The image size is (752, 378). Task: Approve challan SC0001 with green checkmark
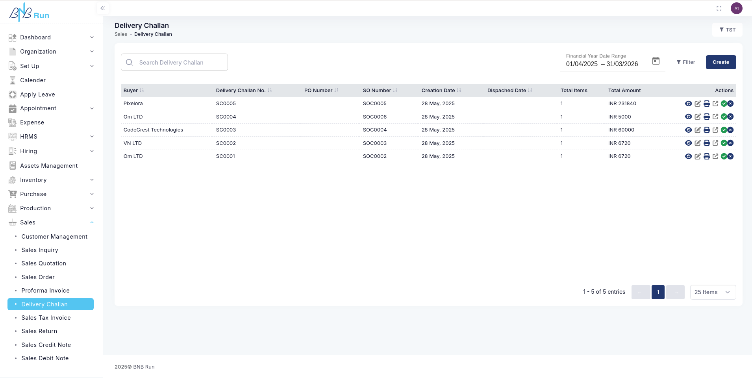pyautogui.click(x=724, y=156)
